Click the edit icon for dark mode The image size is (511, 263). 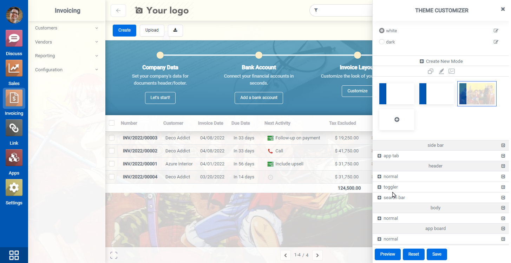[x=496, y=42]
